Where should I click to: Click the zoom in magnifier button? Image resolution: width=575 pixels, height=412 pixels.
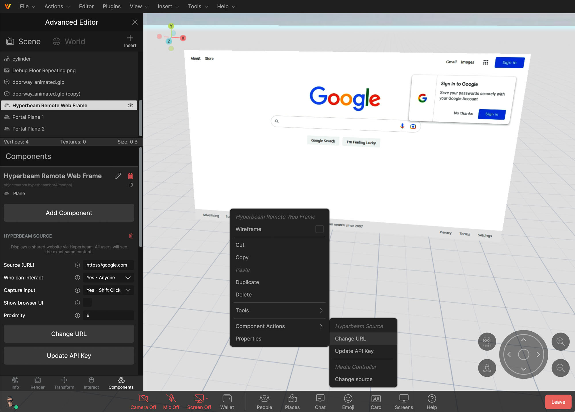point(561,341)
